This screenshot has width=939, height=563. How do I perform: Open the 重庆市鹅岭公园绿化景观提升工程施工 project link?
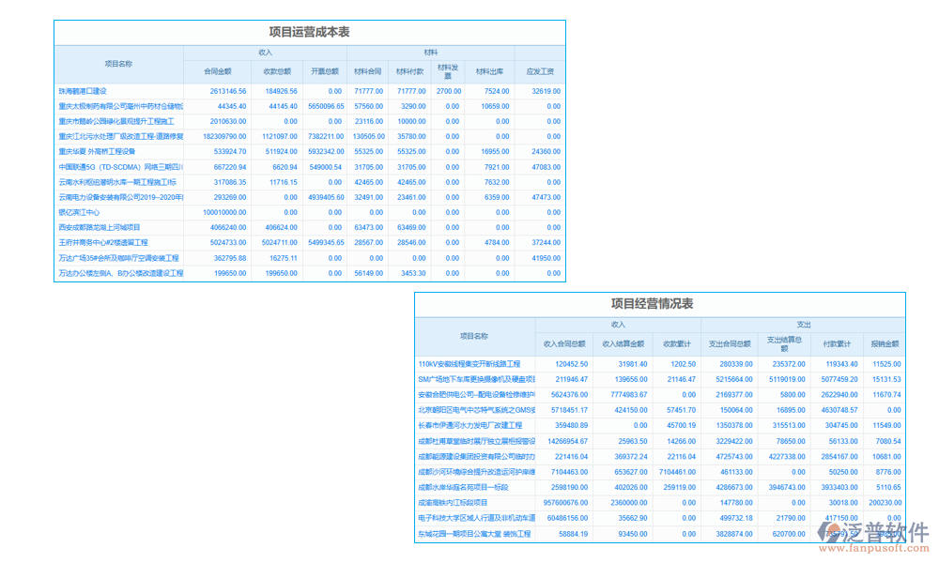[x=116, y=121]
